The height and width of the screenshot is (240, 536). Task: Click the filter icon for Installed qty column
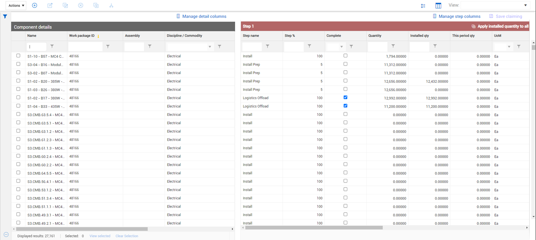[x=435, y=46]
